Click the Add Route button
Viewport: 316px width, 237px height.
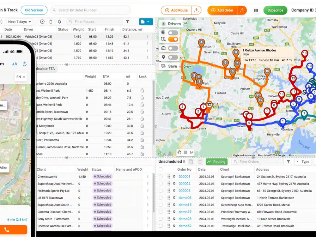176,10
